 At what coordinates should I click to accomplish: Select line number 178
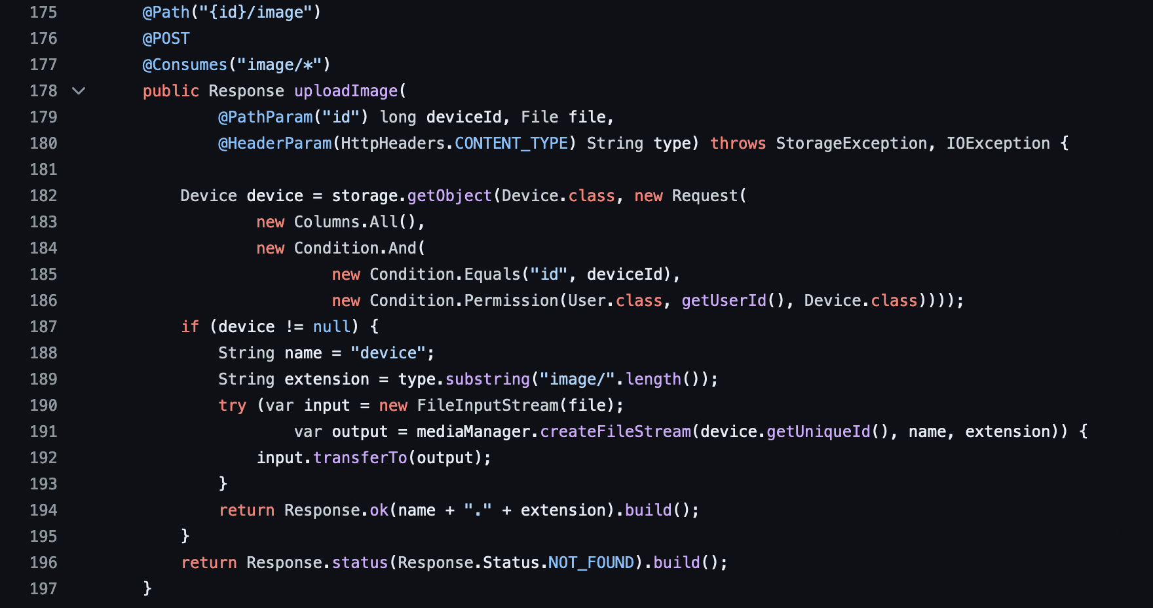pos(43,91)
